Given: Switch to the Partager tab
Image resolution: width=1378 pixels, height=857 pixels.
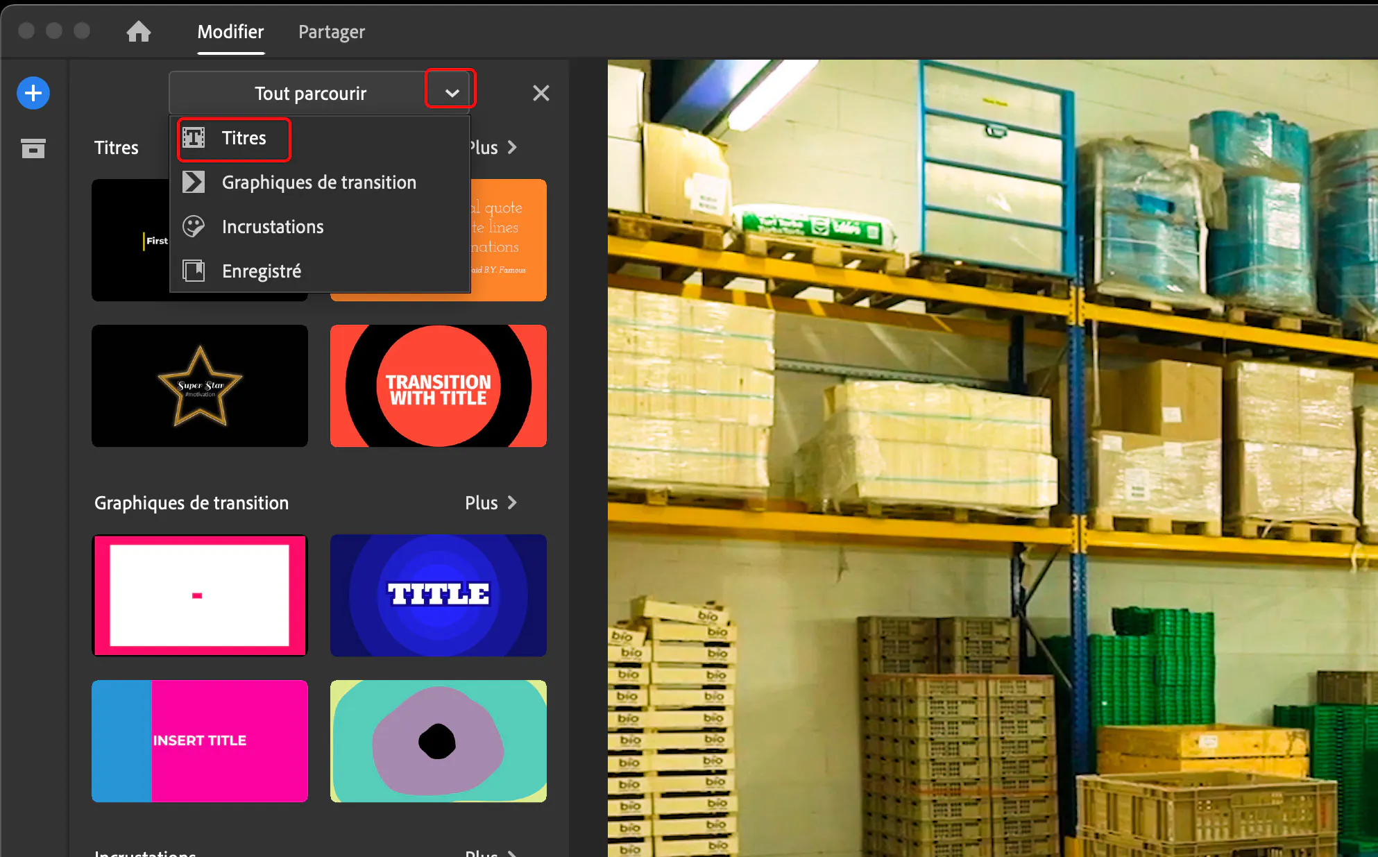Looking at the screenshot, I should tap(332, 32).
